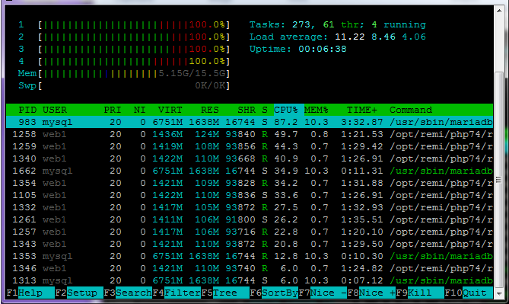This screenshot has width=509, height=304.
Task: Select process row with PID 1340
Action: pyautogui.click(x=250, y=158)
